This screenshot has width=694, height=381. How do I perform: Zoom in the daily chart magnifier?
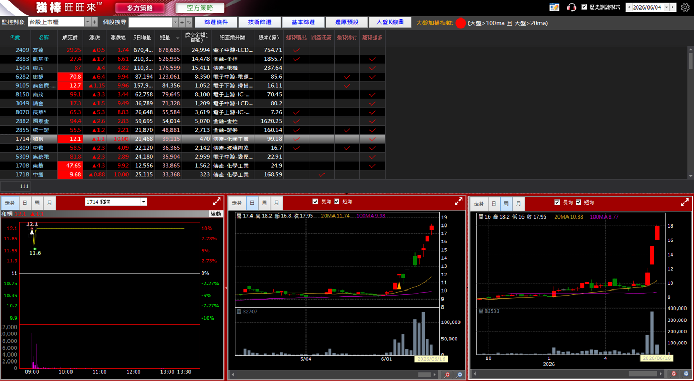pyautogui.click(x=448, y=375)
